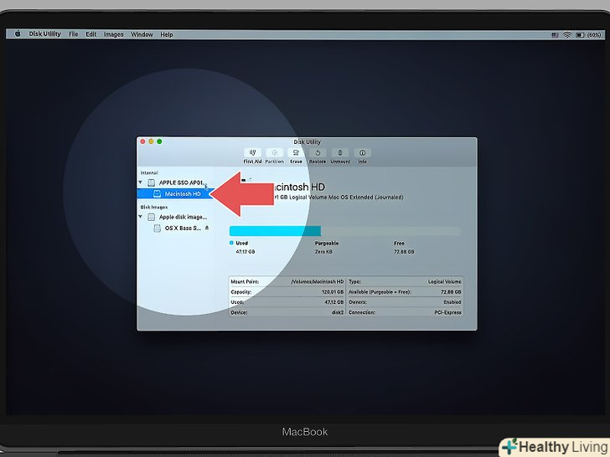Click the Used 47.12 GB value

point(245,252)
